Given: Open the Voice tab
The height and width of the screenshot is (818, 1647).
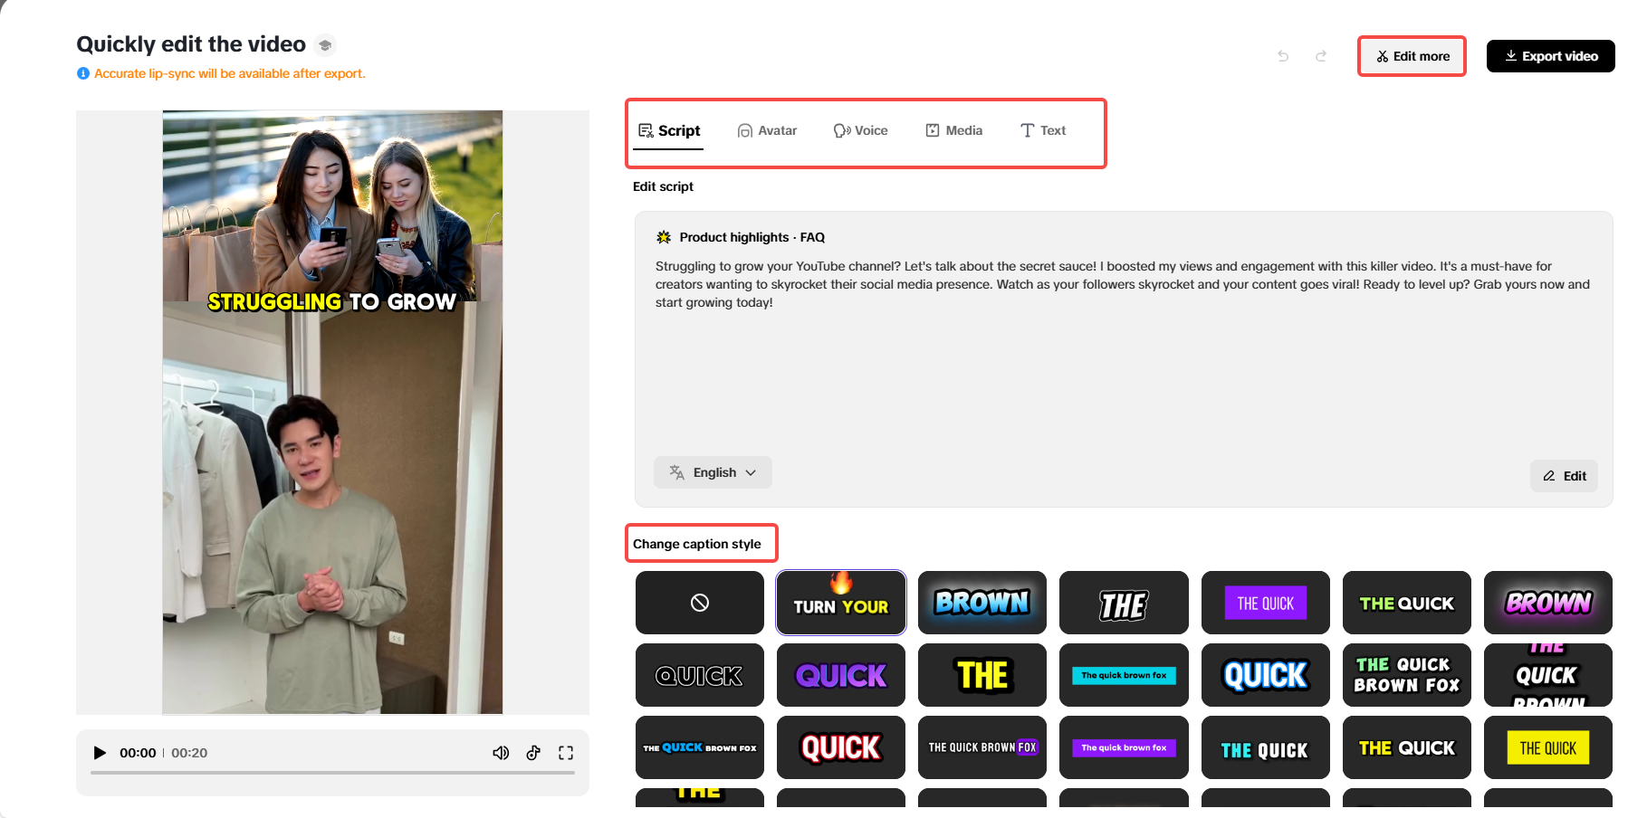Looking at the screenshot, I should [x=860, y=130].
